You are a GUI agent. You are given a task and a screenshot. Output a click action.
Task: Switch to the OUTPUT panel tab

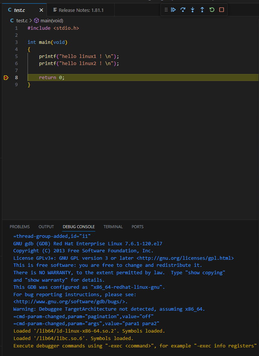(x=46, y=227)
